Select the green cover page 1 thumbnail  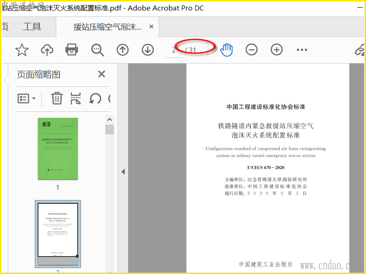pos(58,149)
